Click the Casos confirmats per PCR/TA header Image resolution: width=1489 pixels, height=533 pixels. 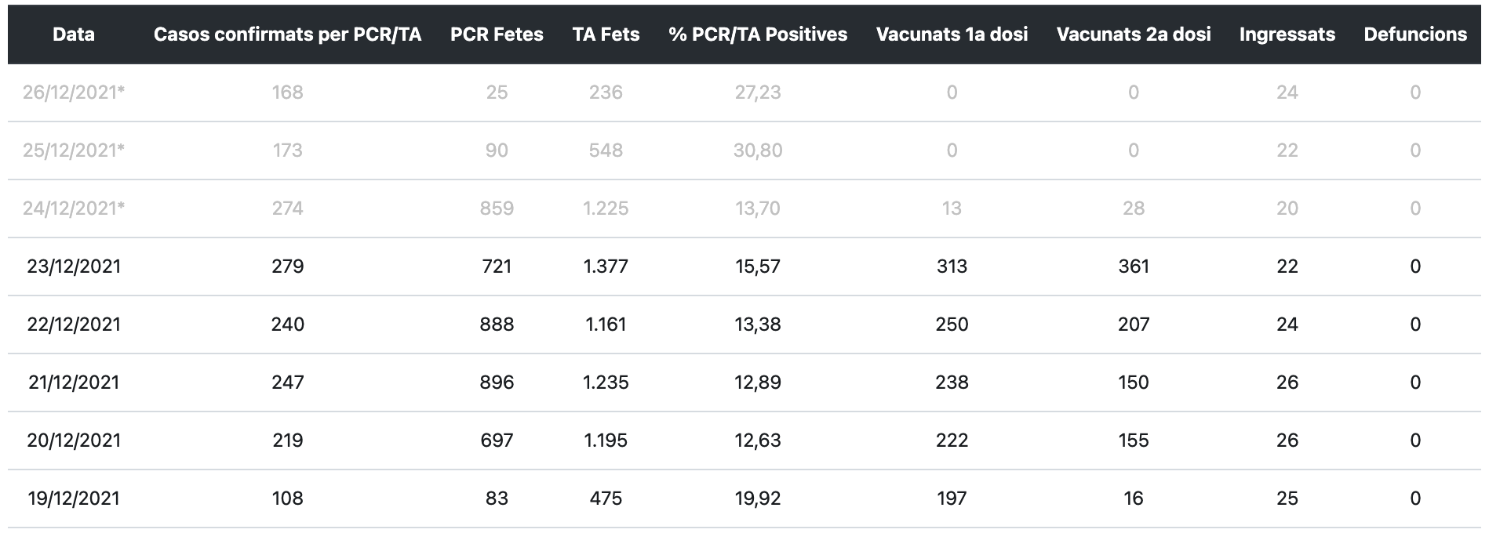pyautogui.click(x=287, y=34)
